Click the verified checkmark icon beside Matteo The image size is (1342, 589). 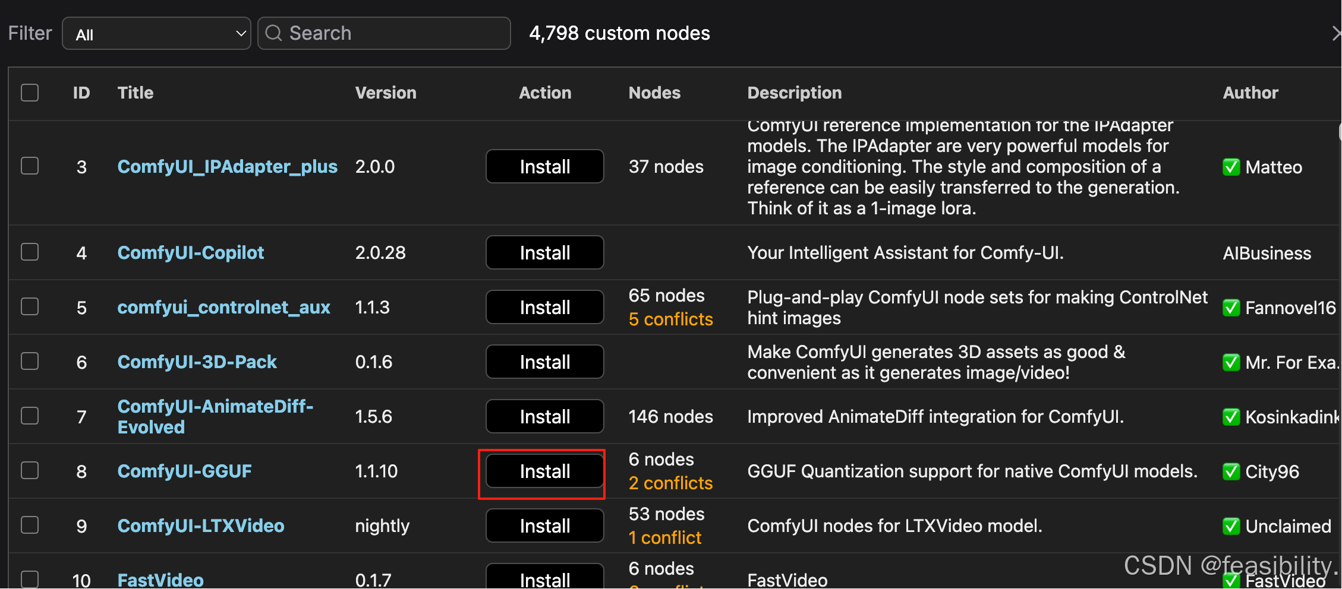click(1231, 167)
